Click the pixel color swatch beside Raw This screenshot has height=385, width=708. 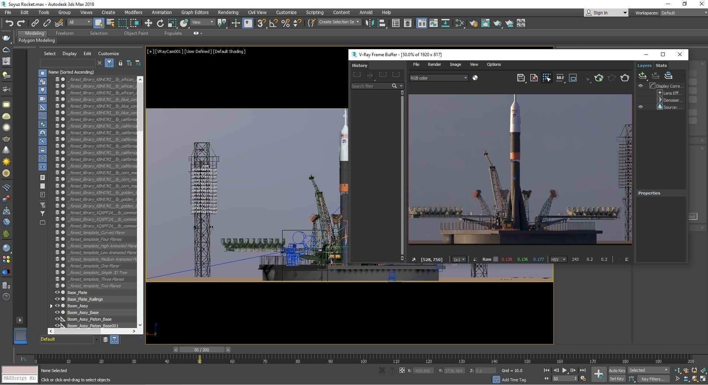click(495, 259)
